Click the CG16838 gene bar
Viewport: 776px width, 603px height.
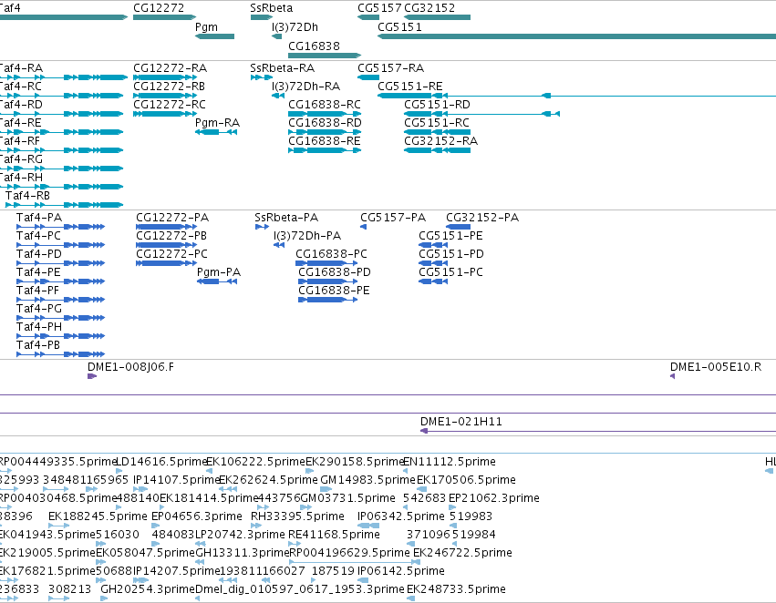325,56
